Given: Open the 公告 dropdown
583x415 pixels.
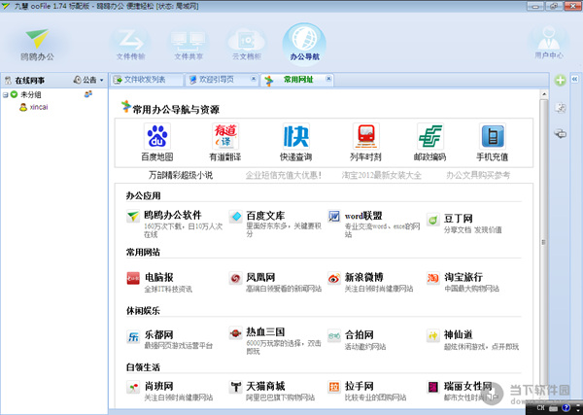Looking at the screenshot, I should coord(89,80).
